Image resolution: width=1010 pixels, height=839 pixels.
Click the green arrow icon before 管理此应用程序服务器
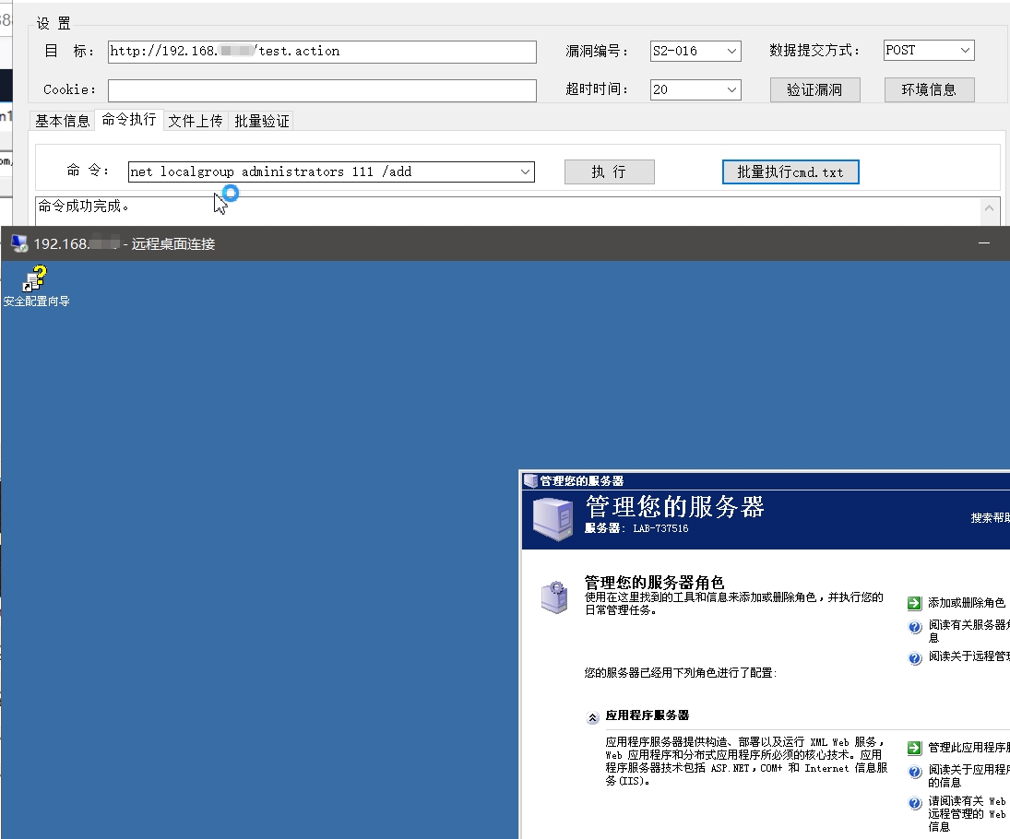[x=914, y=748]
